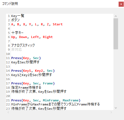Click the 'Key一覧' line
The image size is (124, 120).
tap(18, 16)
